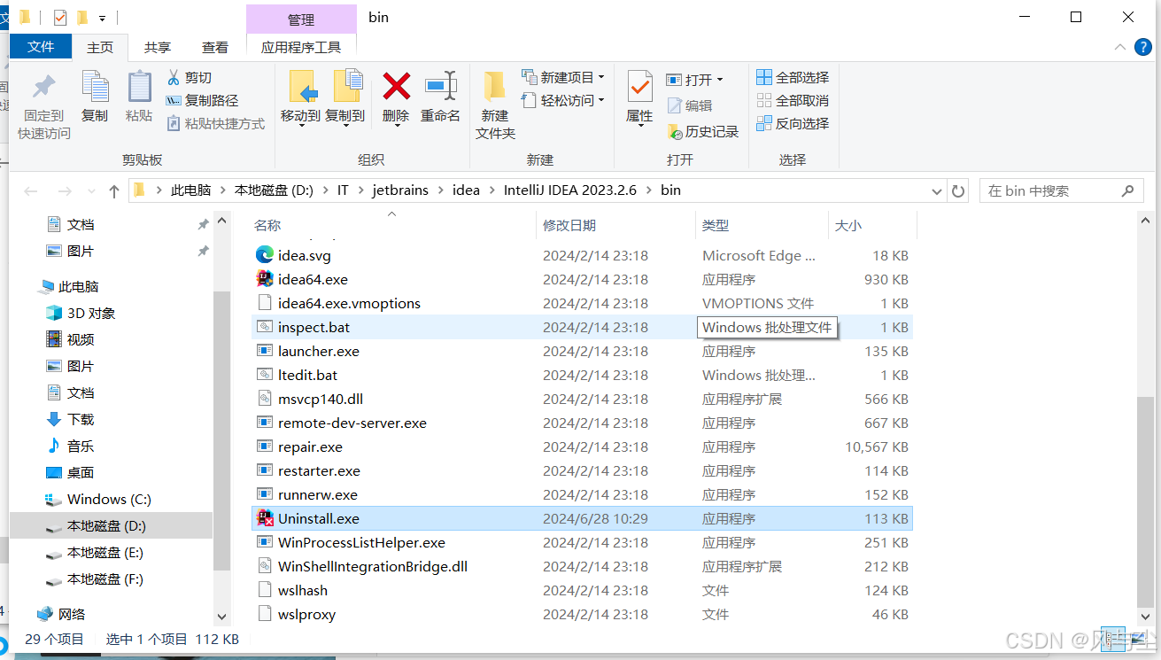
Task: Click the search magnifier icon
Action: [1127, 190]
